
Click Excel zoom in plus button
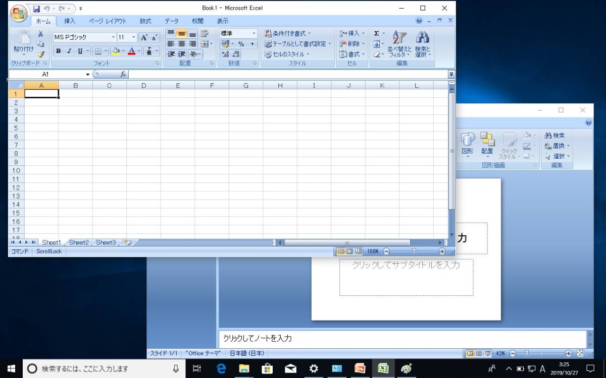click(x=442, y=251)
